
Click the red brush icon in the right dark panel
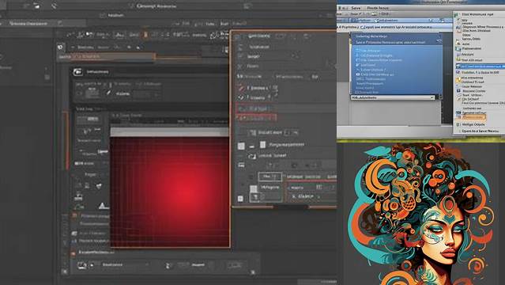[x=240, y=88]
